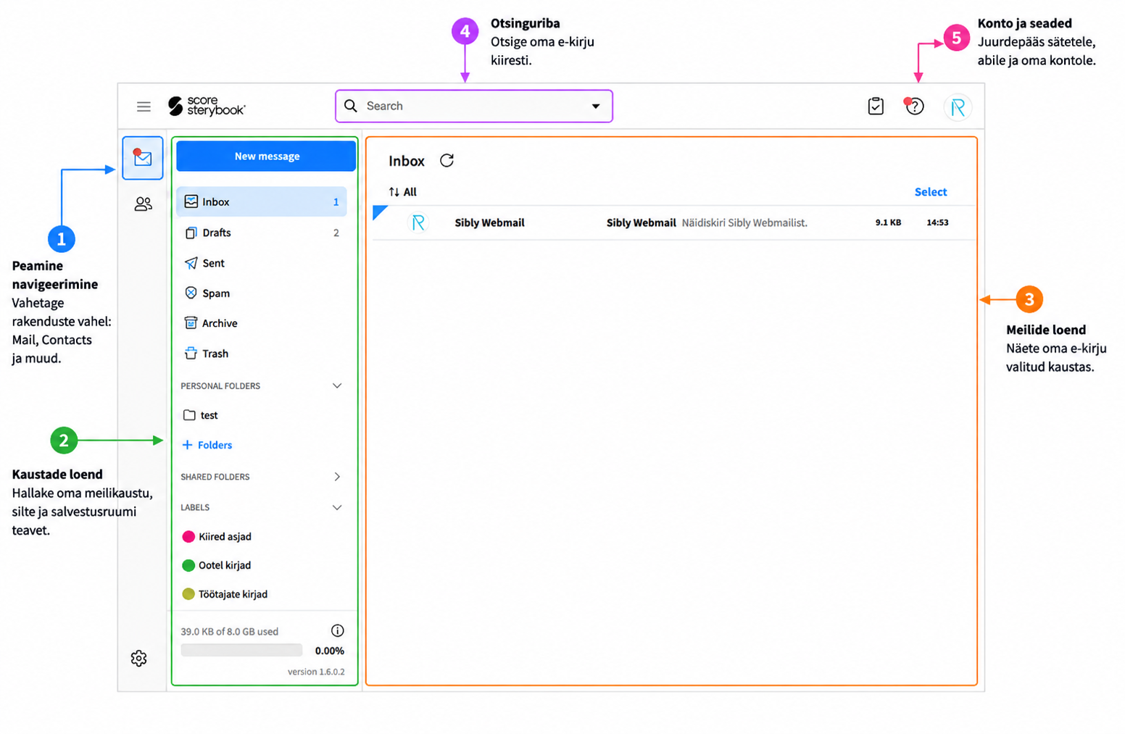
Task: Click the pink Kiired asjad label dot
Action: [188, 536]
